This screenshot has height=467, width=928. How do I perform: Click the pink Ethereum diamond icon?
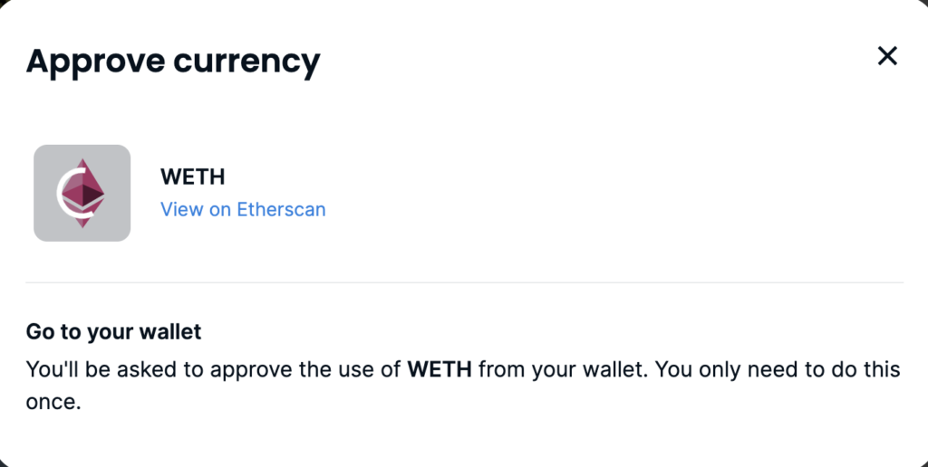[x=84, y=193]
